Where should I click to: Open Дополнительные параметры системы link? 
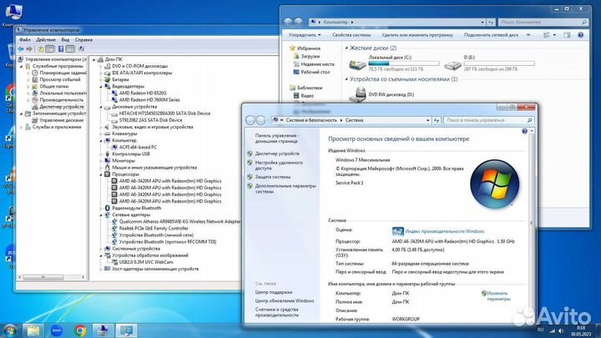tap(285, 189)
